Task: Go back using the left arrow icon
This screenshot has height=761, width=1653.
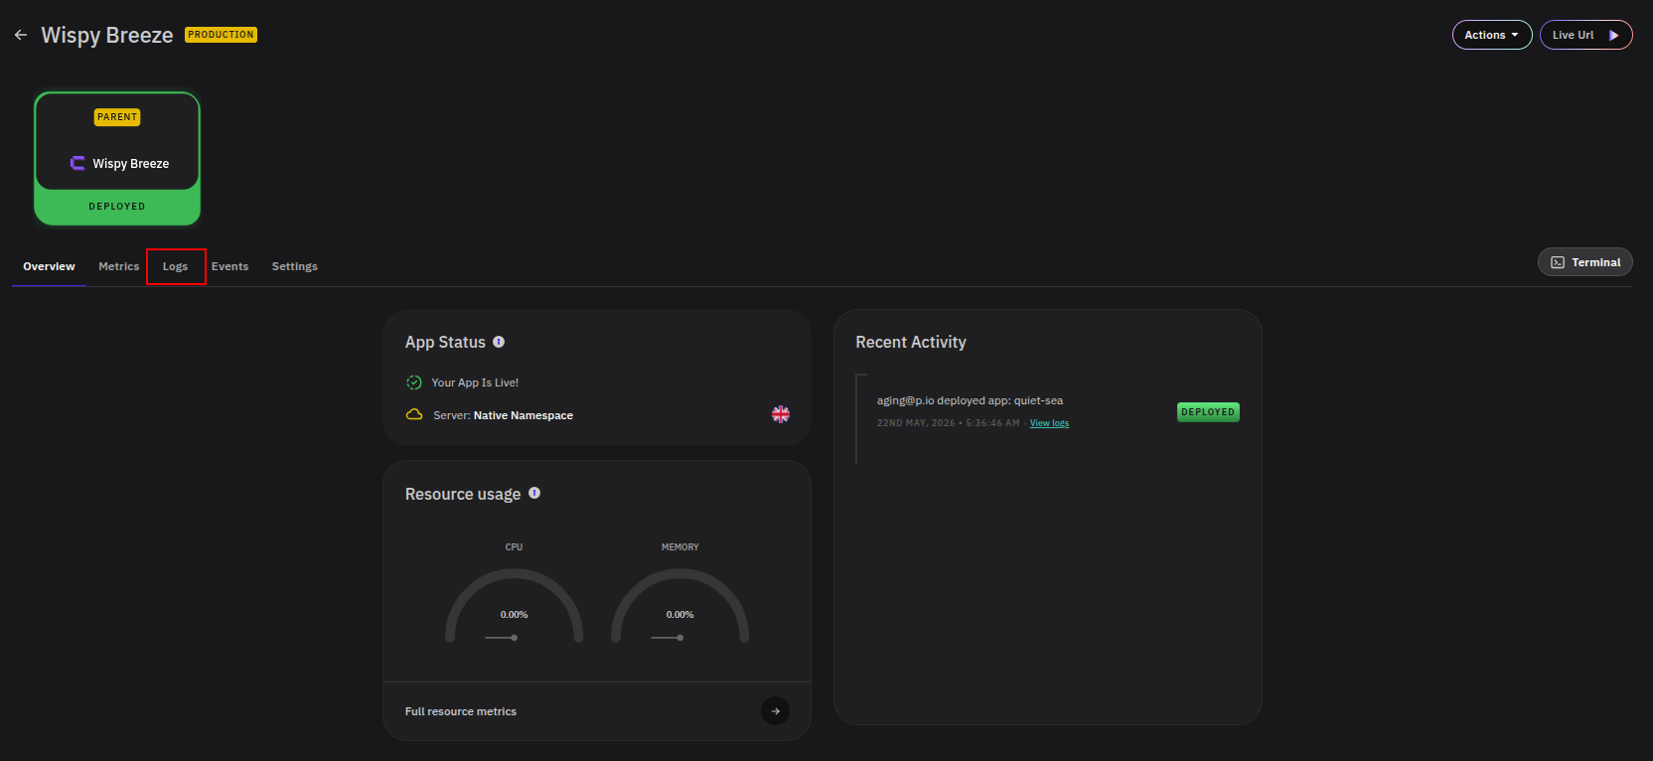Action: [x=21, y=35]
